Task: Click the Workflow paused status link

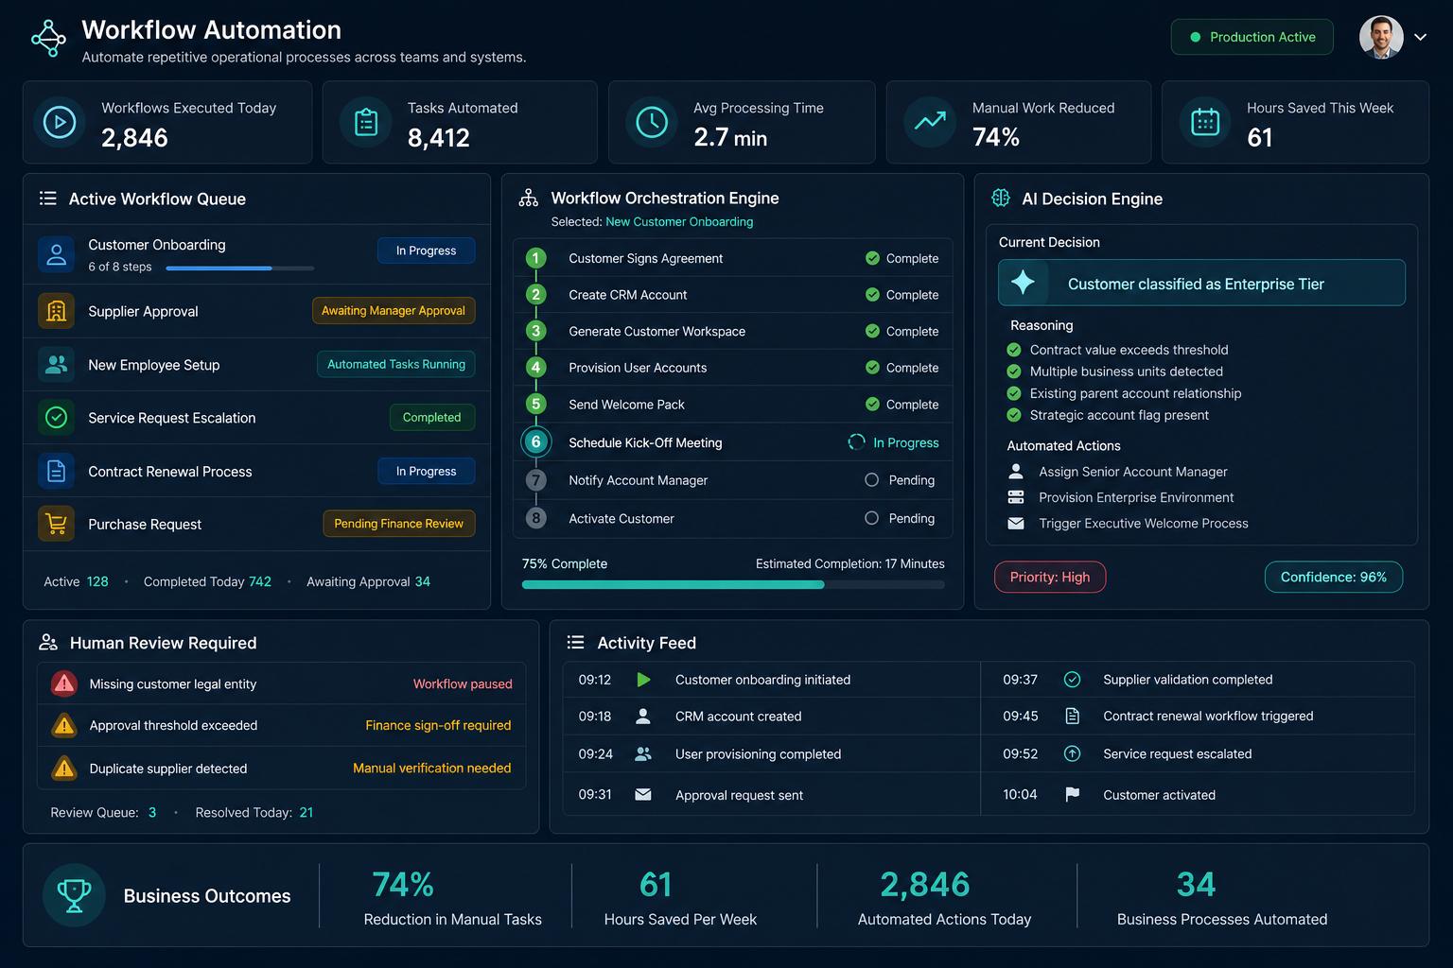Action: click(x=463, y=683)
